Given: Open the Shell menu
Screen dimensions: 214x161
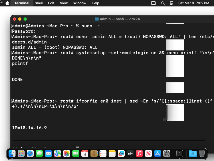Looking at the screenshot, I should click(x=39, y=3).
